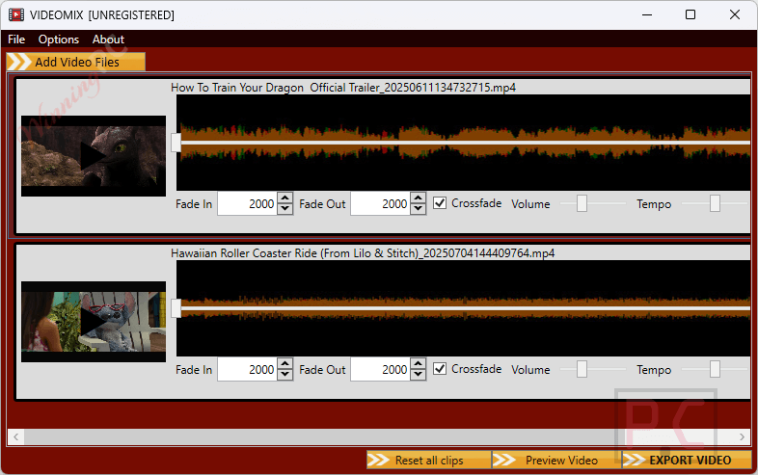Decrease Fade In value for Hawaiian clip

tap(285, 375)
